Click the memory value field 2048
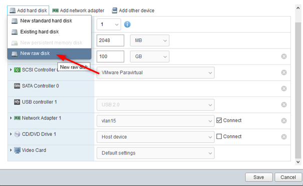This screenshot has width=303, height=186. click(110, 40)
